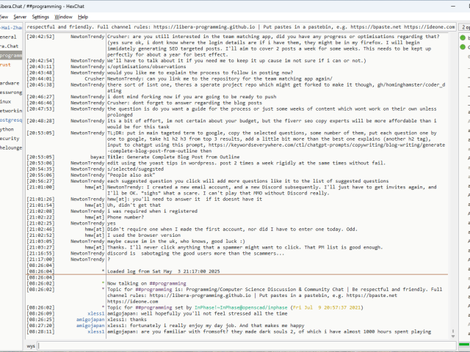Click the wys nickname button
This screenshot has height=352, width=470.
tap(31, 345)
